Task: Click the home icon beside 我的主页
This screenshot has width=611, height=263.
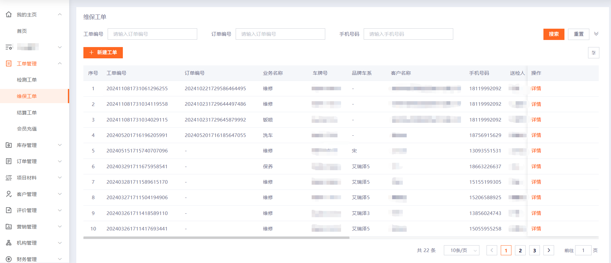Action: (9, 15)
